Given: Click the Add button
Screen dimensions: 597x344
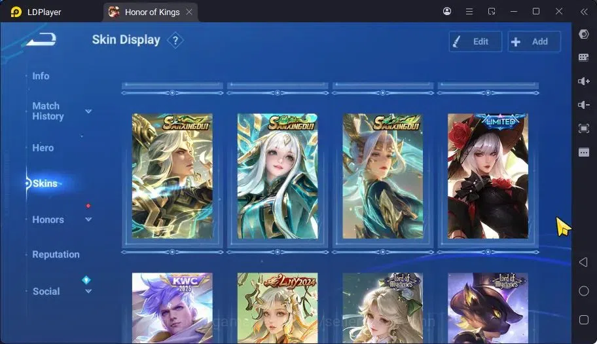Looking at the screenshot, I should pyautogui.click(x=534, y=41).
